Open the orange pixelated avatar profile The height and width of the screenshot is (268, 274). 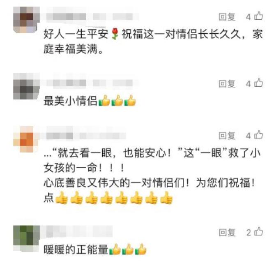[x=26, y=139]
